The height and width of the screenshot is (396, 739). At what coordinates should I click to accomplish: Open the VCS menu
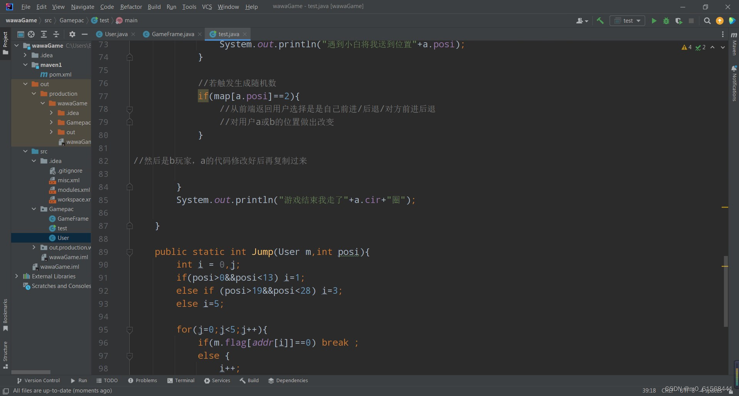(207, 7)
